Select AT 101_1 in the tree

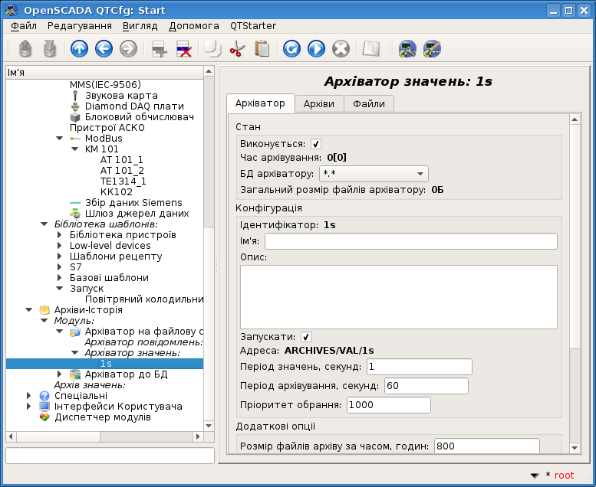coord(122,160)
